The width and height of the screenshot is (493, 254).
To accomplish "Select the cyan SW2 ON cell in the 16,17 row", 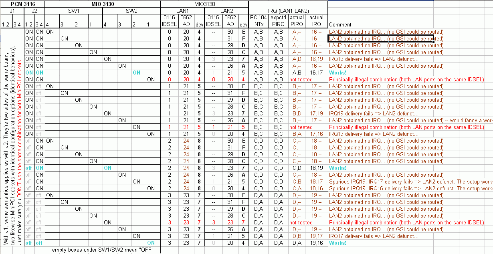I will tap(136, 73).
